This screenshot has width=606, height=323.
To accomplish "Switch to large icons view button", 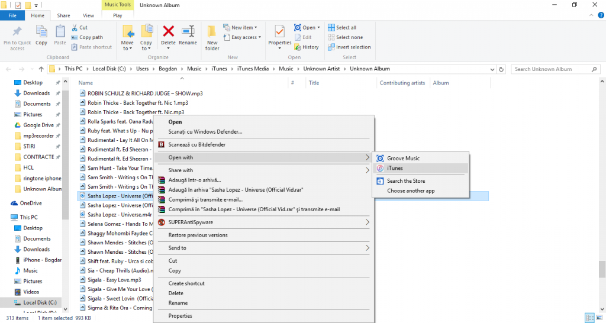I will point(599,318).
